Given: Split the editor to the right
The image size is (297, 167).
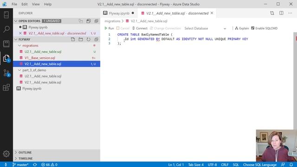Looking at the screenshot, I should point(281,13).
